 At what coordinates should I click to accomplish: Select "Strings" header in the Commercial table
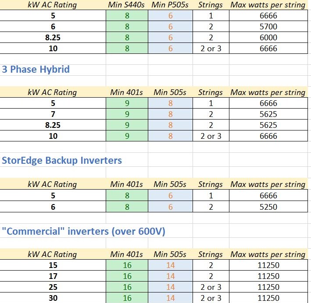tap(211, 254)
